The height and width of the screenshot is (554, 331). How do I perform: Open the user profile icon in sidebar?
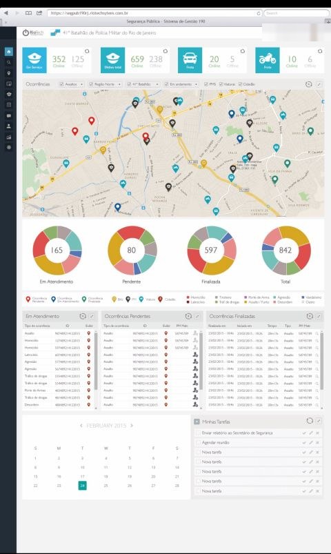coord(9,126)
